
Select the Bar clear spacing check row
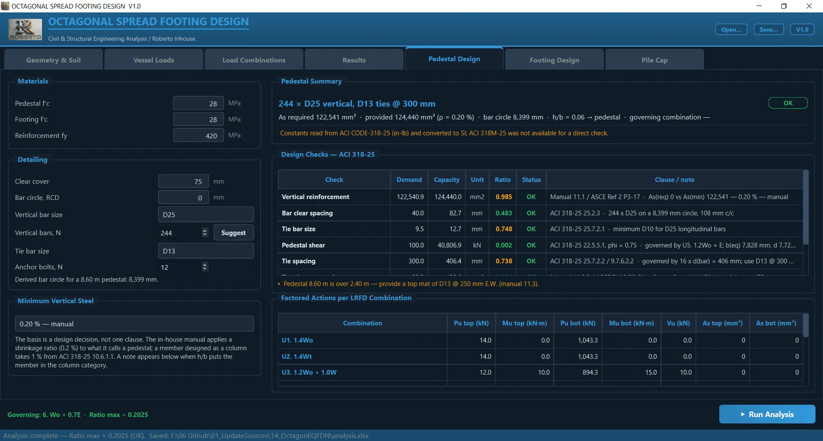pos(541,213)
